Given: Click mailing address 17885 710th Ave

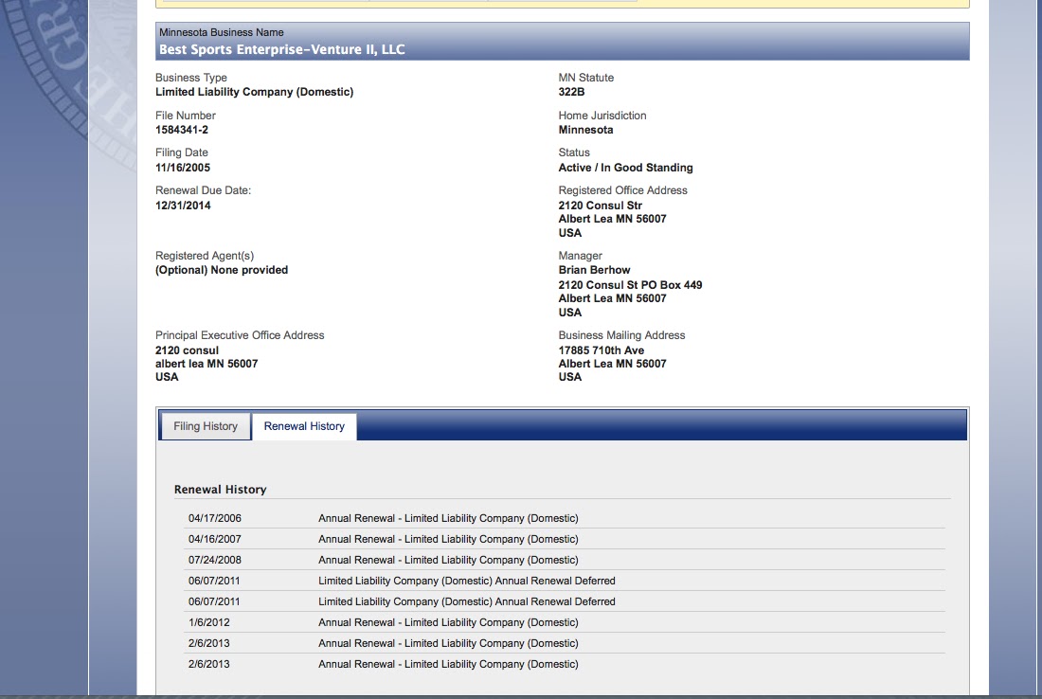Looking at the screenshot, I should [x=601, y=350].
